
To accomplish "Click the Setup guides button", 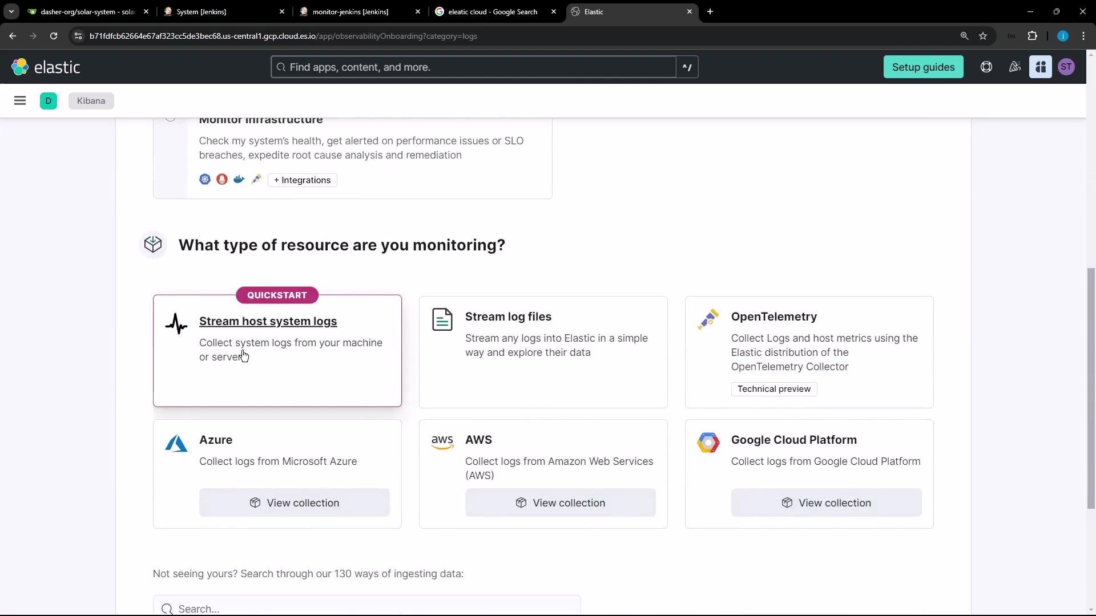I will tap(923, 67).
